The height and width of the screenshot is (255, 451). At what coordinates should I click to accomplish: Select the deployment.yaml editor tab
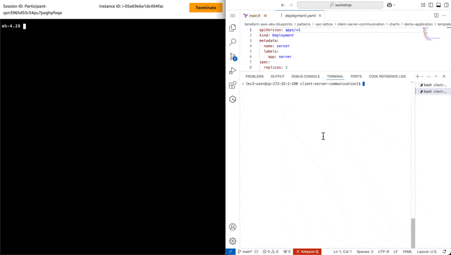click(x=300, y=16)
